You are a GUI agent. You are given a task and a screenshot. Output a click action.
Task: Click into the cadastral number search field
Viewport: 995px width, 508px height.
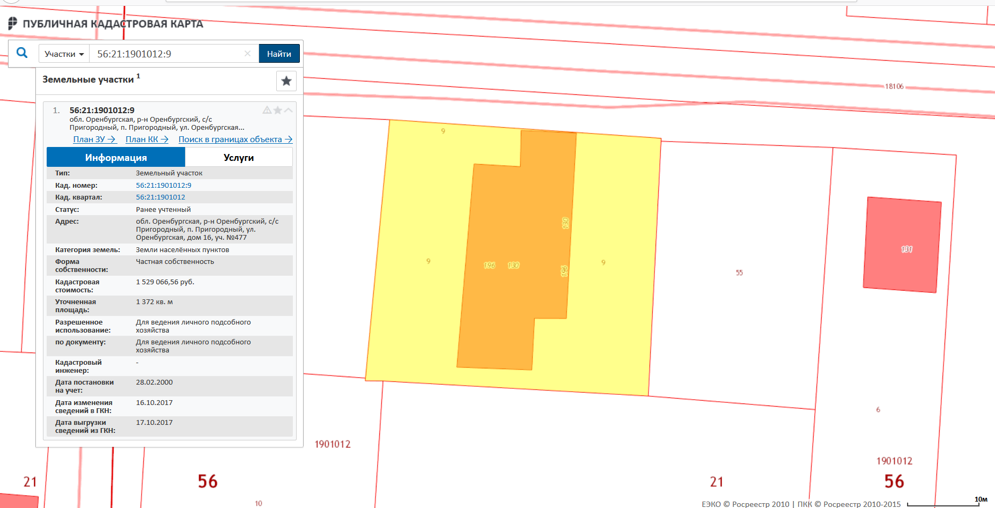click(166, 54)
